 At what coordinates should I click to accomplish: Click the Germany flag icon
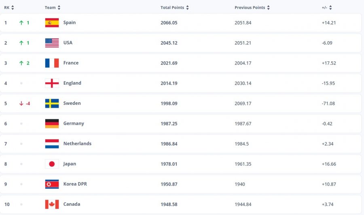click(x=52, y=123)
